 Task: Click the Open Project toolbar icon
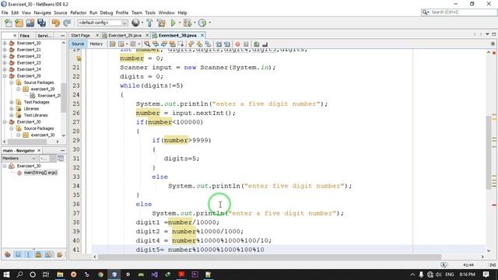pos(30,23)
